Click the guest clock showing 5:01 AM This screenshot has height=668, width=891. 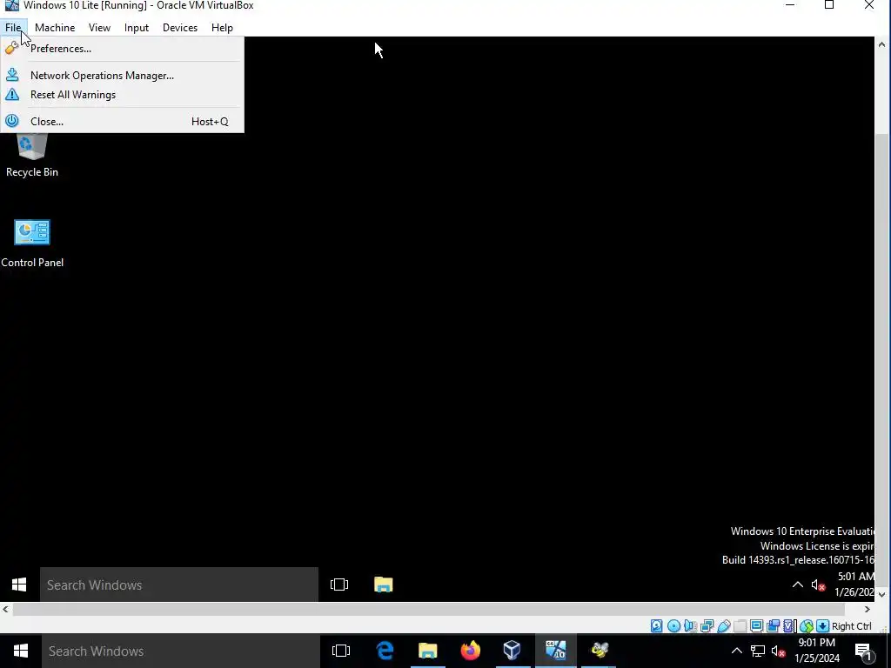tap(854, 584)
